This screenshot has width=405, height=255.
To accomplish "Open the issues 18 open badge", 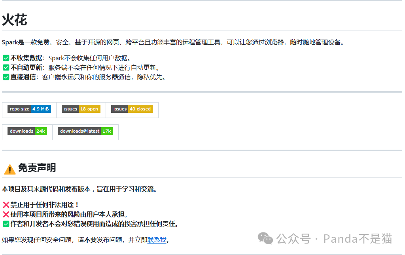I will click(x=81, y=109).
